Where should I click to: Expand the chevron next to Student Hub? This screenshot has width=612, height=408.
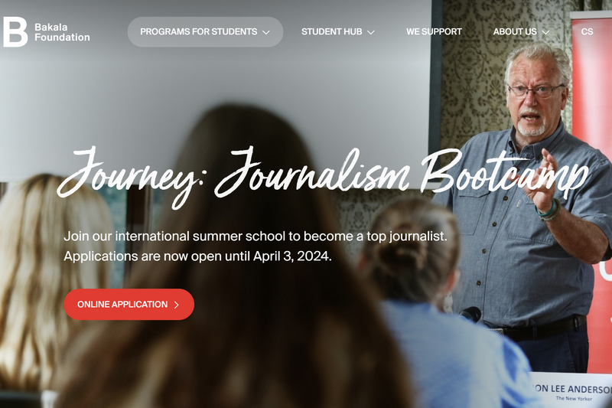click(x=371, y=32)
